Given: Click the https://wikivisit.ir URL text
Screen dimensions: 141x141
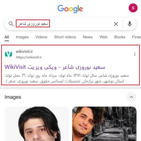Looking at the screenshot, I should pos(29,57).
